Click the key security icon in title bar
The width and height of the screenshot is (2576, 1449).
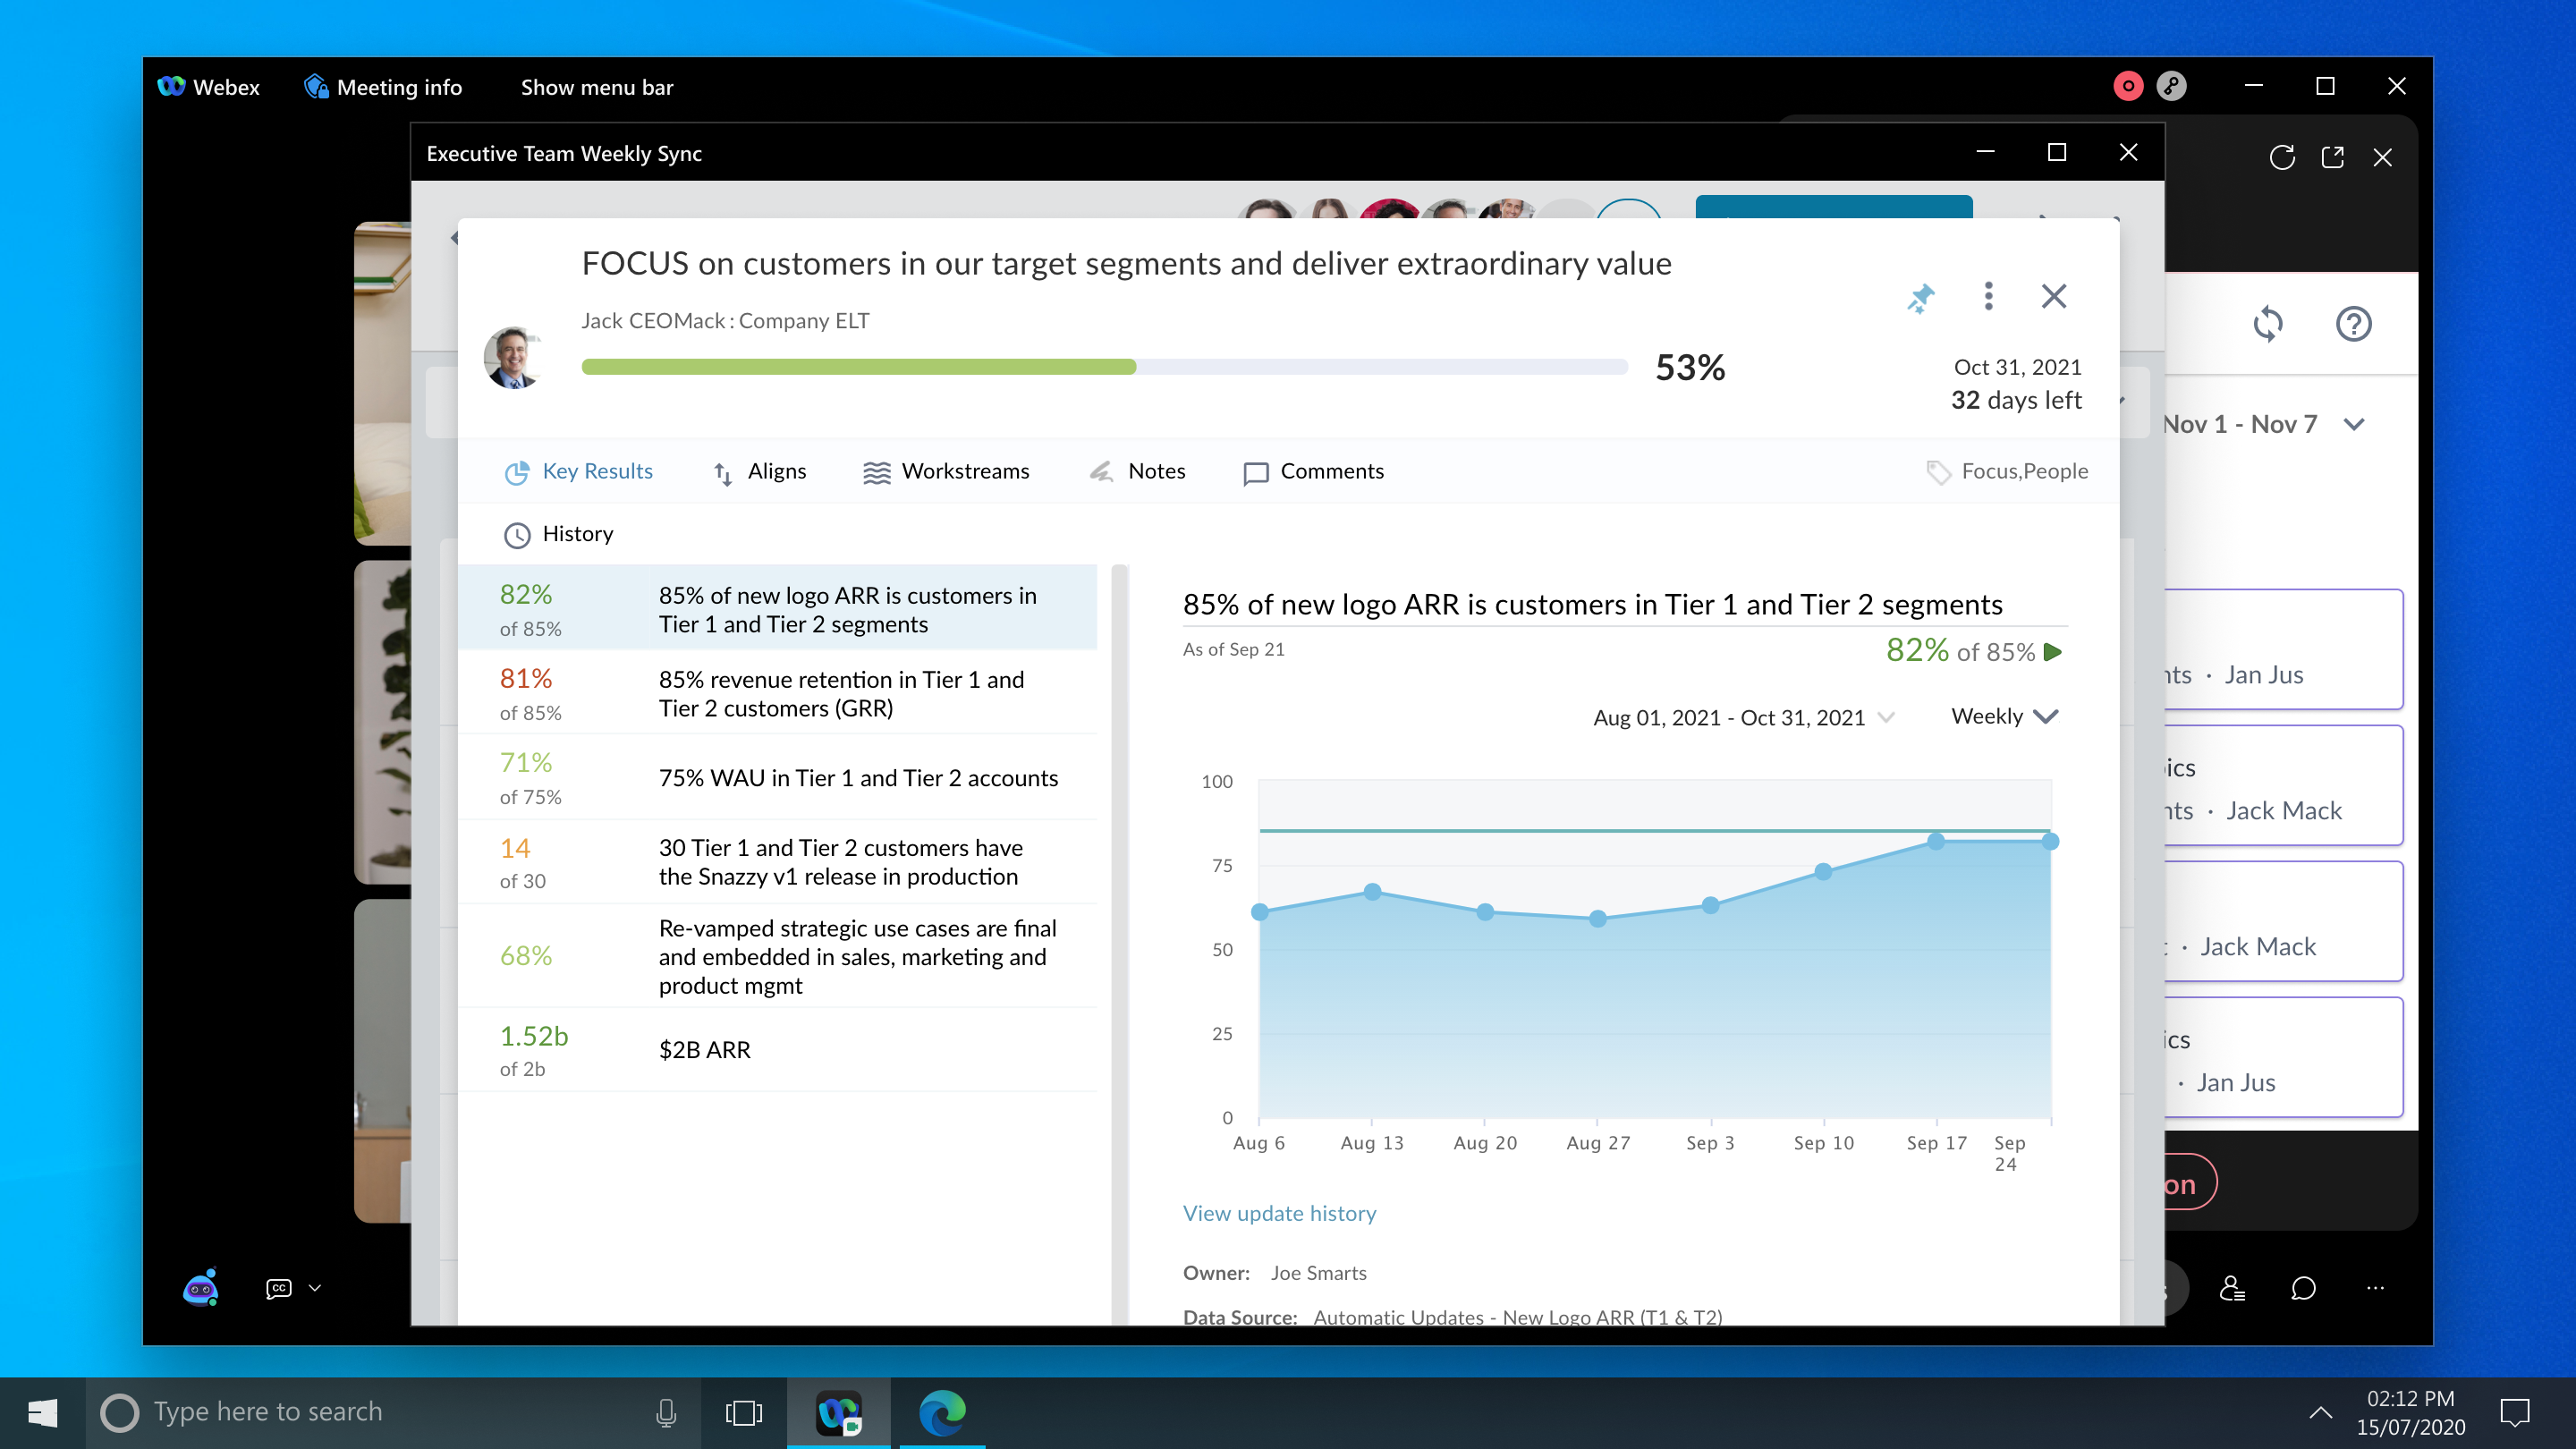tap(2171, 87)
